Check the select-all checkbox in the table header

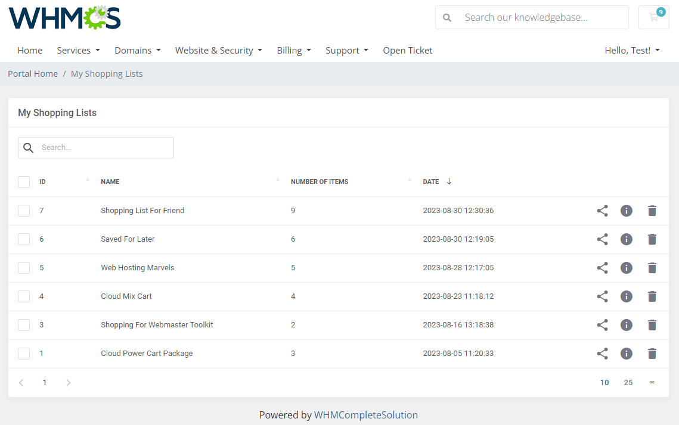tap(24, 182)
